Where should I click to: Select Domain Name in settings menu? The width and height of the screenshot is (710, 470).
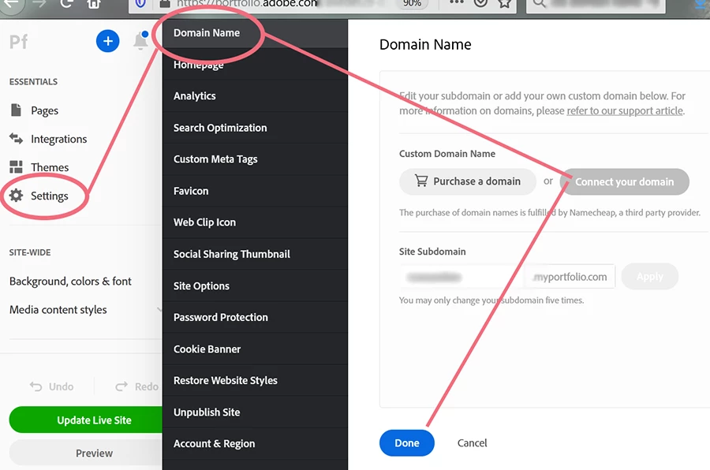255,33
